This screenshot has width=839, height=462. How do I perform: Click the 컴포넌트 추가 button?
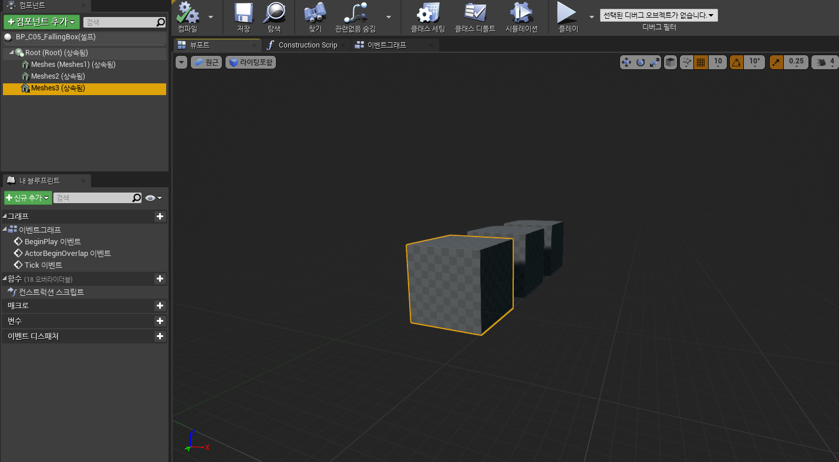click(x=41, y=21)
